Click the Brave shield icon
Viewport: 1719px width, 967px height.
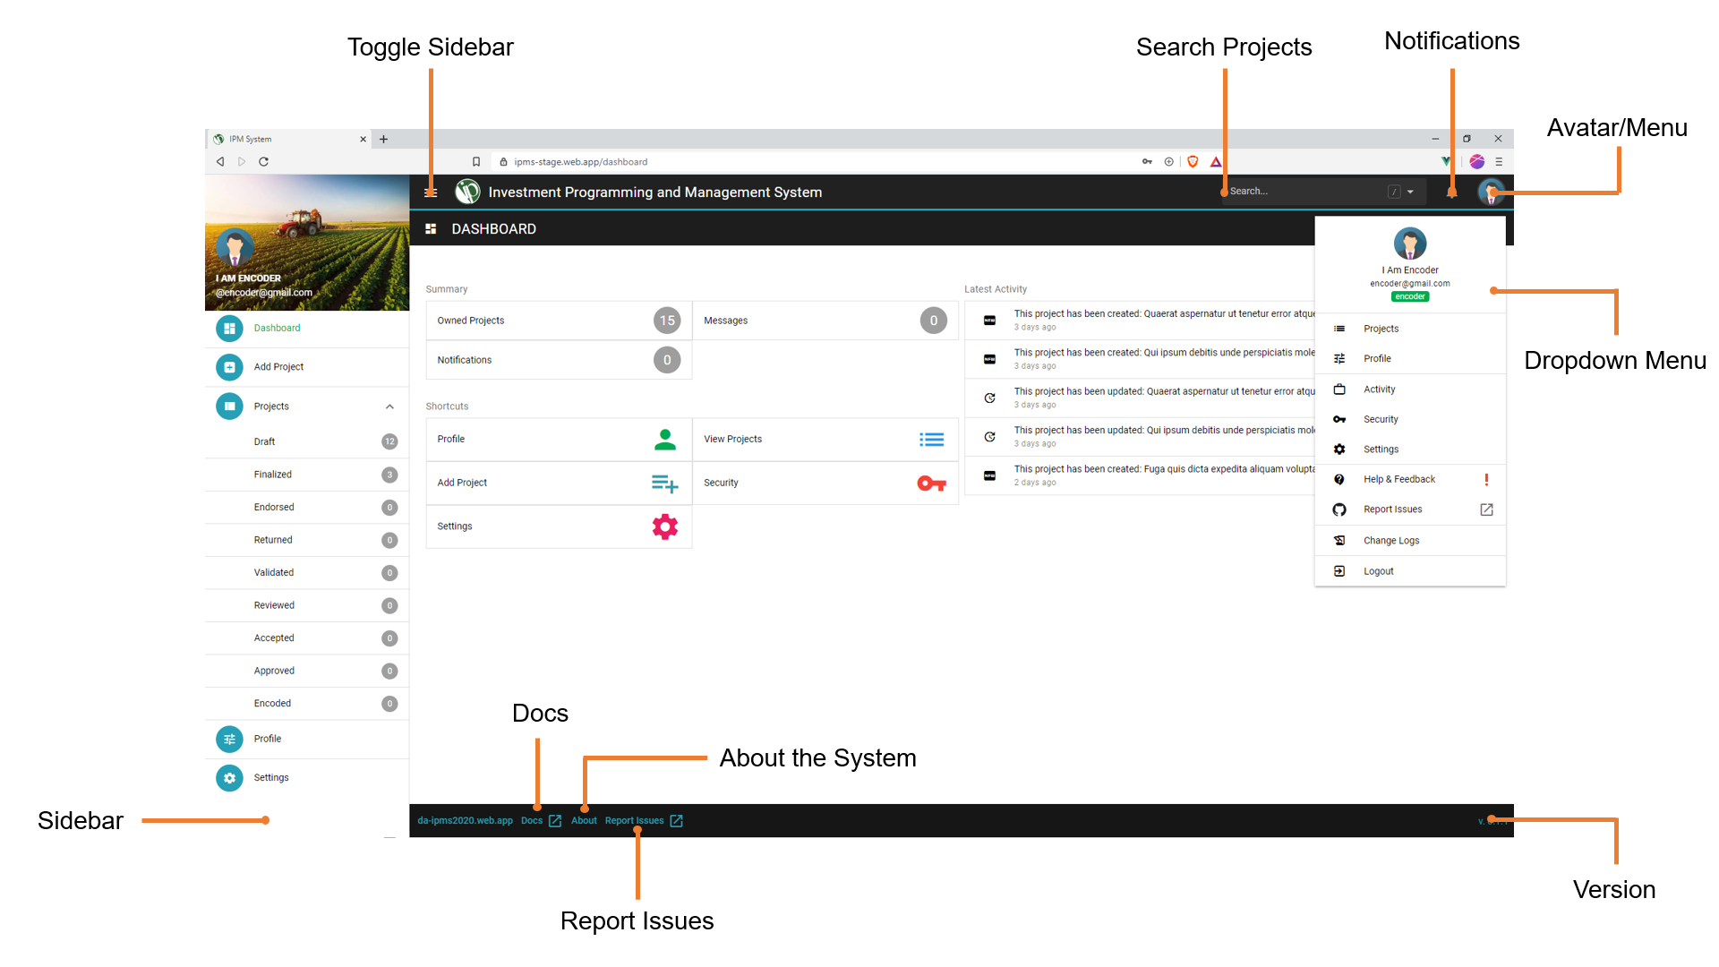[1193, 162]
